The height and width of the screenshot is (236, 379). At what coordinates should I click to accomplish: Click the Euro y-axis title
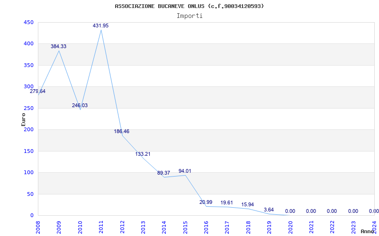click(23, 119)
